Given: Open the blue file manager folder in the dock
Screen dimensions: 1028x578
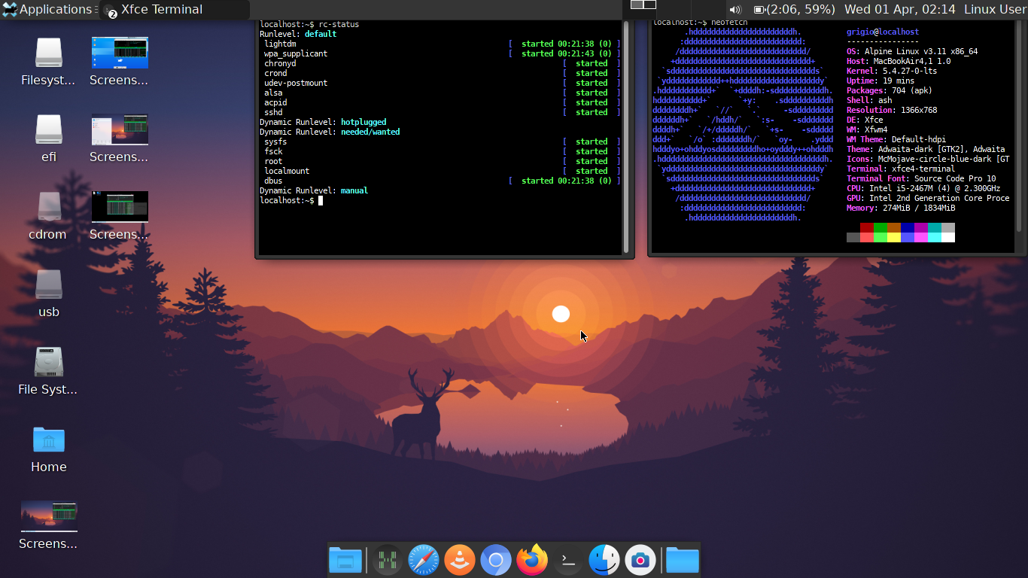Looking at the screenshot, I should [345, 560].
